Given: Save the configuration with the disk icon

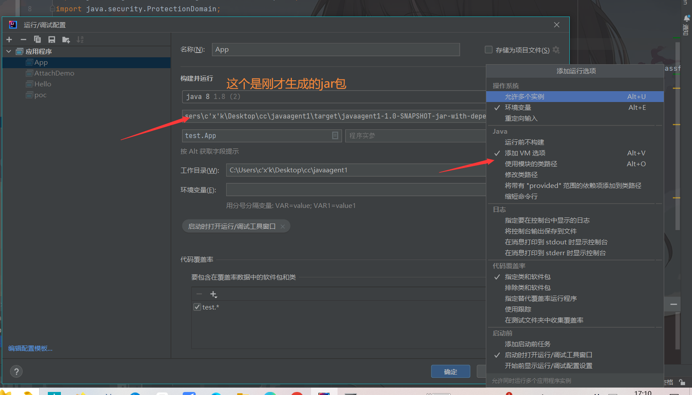Looking at the screenshot, I should pyautogui.click(x=52, y=39).
